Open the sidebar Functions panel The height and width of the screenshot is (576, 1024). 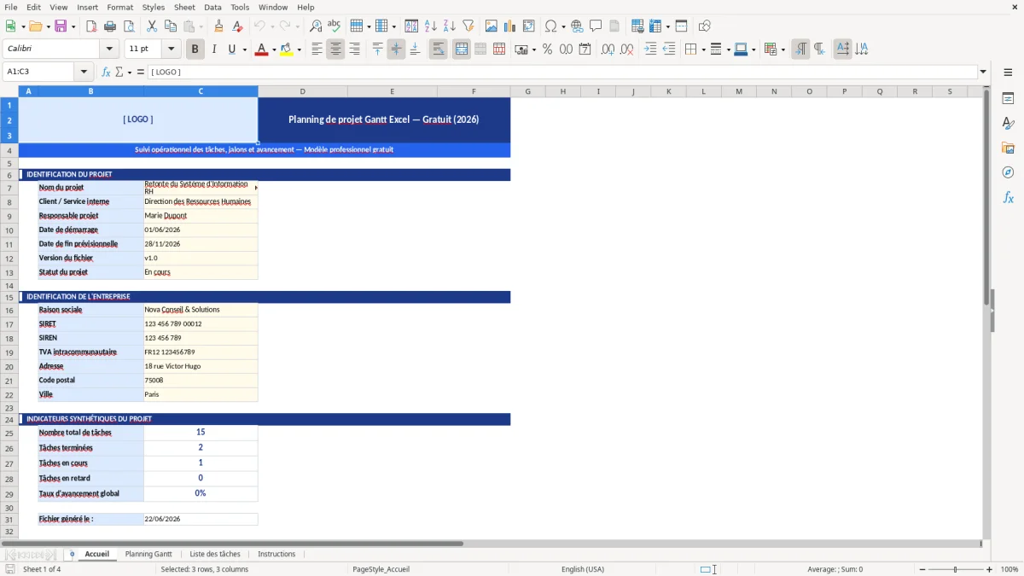pos(1008,197)
